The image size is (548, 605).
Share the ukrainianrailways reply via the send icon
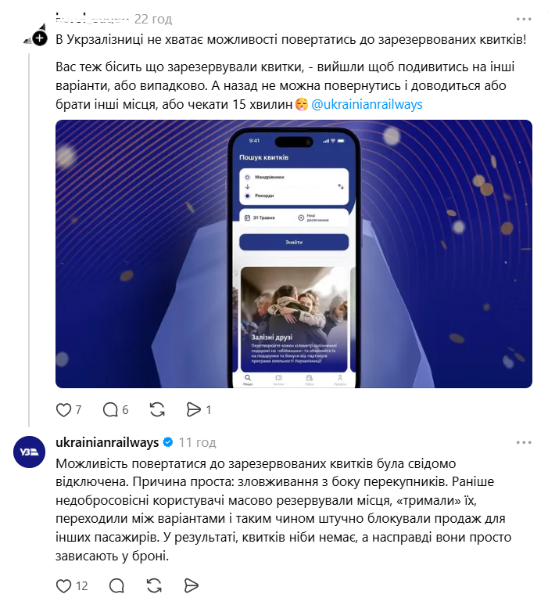tap(192, 586)
